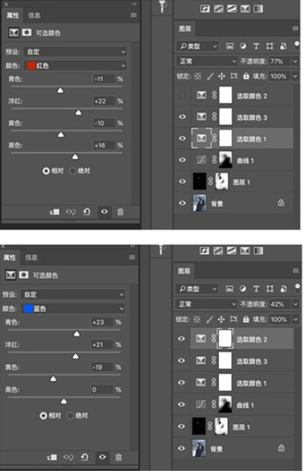Open panel menu of 红色 properties panel

[134, 15]
